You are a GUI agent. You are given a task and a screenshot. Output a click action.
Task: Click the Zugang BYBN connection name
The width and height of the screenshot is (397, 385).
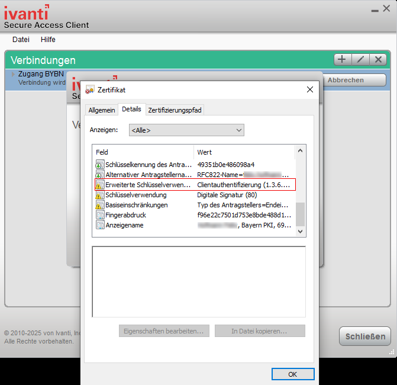pos(41,74)
